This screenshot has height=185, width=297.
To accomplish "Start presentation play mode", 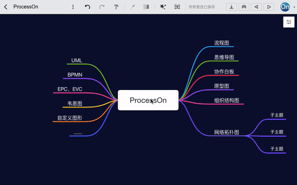I will (269, 7).
